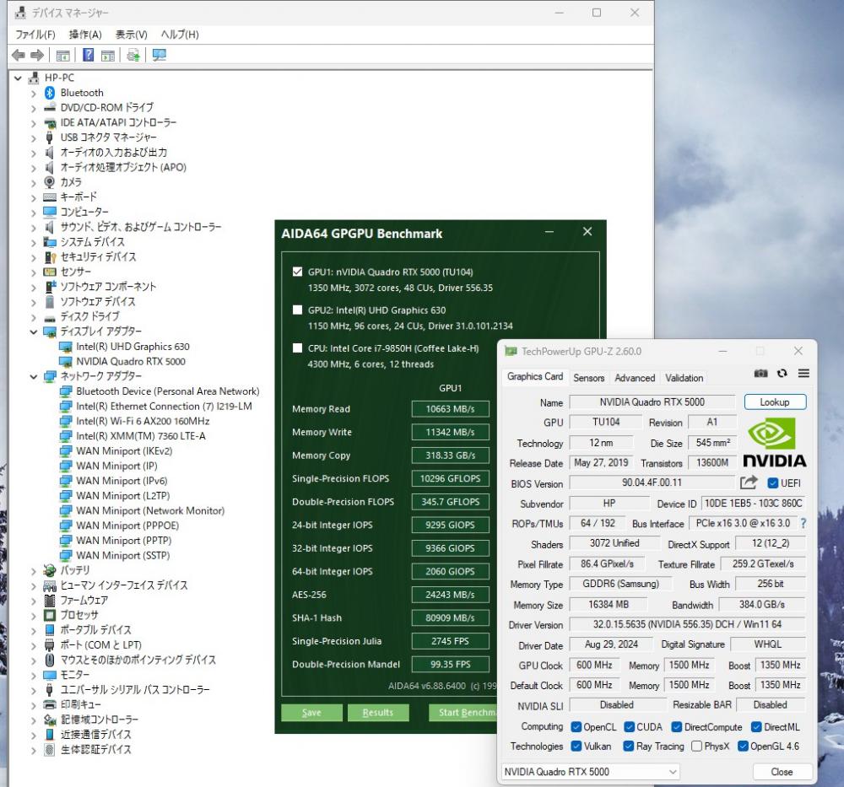Open the ヘルプ(H) menu
The height and width of the screenshot is (787, 844).
click(x=180, y=35)
